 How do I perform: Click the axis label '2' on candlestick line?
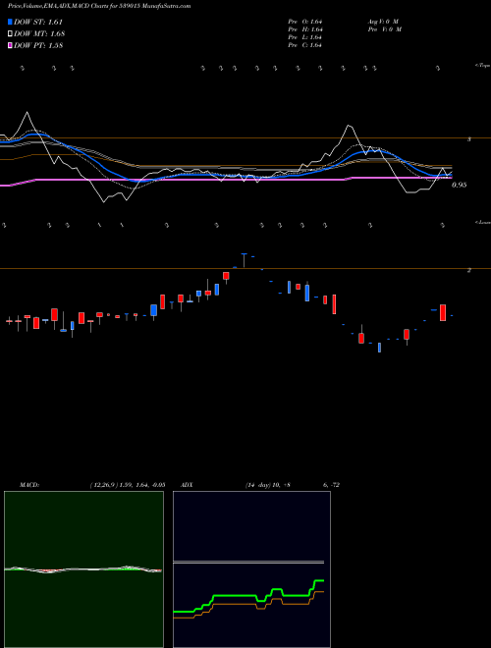click(x=469, y=270)
